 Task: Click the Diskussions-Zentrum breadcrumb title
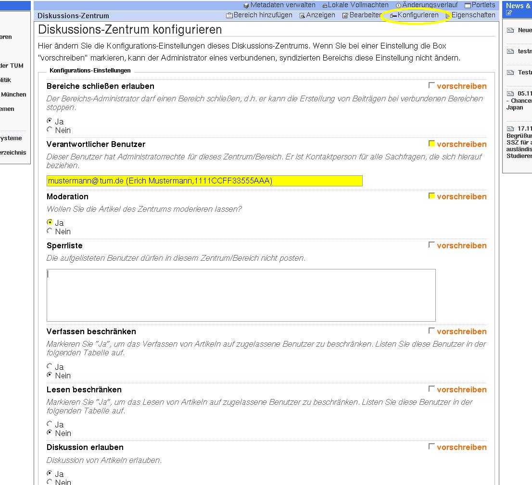tap(73, 15)
